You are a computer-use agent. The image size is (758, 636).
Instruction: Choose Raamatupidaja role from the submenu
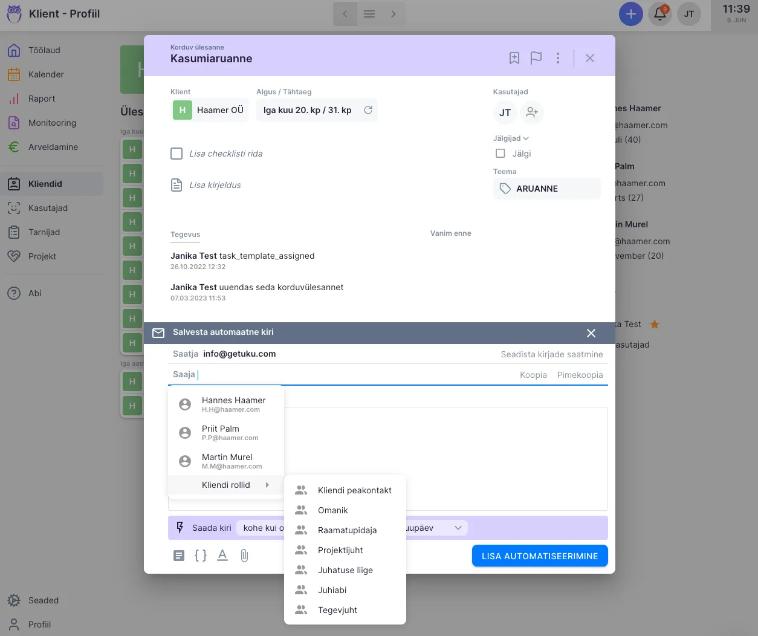[x=347, y=530]
